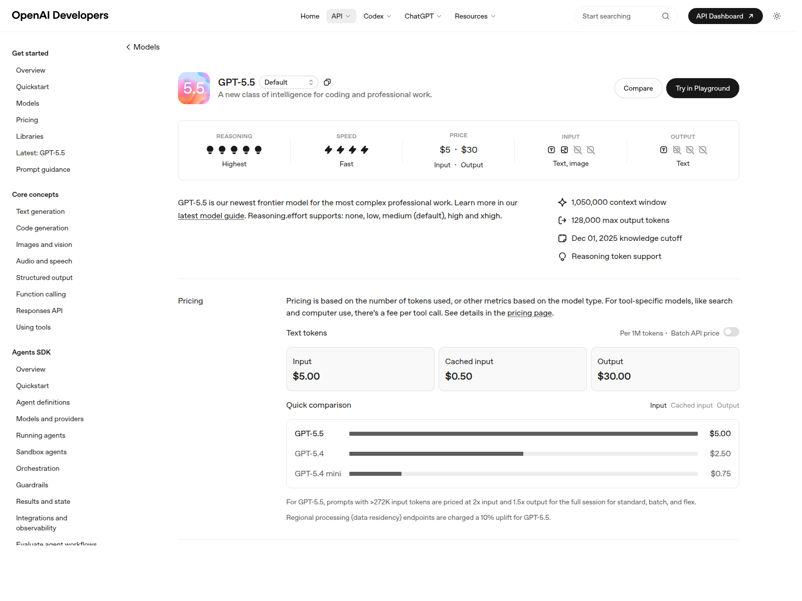Open the Default model version dropdown
This screenshot has height=601, width=802.
[x=289, y=82]
